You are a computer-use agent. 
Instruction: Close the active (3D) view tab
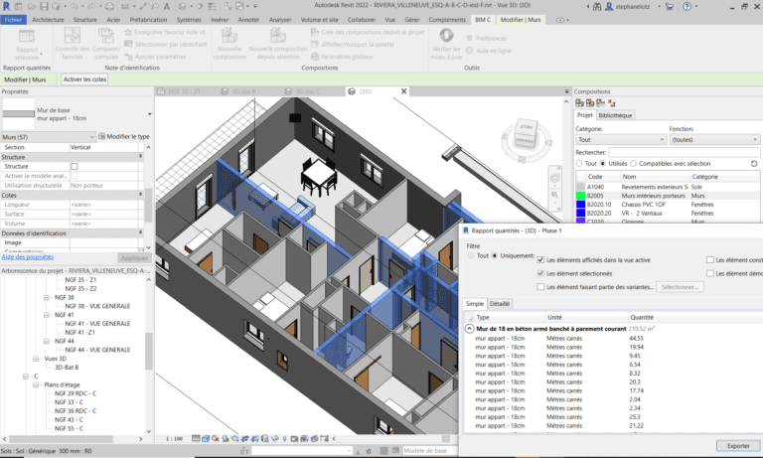pyautogui.click(x=403, y=91)
